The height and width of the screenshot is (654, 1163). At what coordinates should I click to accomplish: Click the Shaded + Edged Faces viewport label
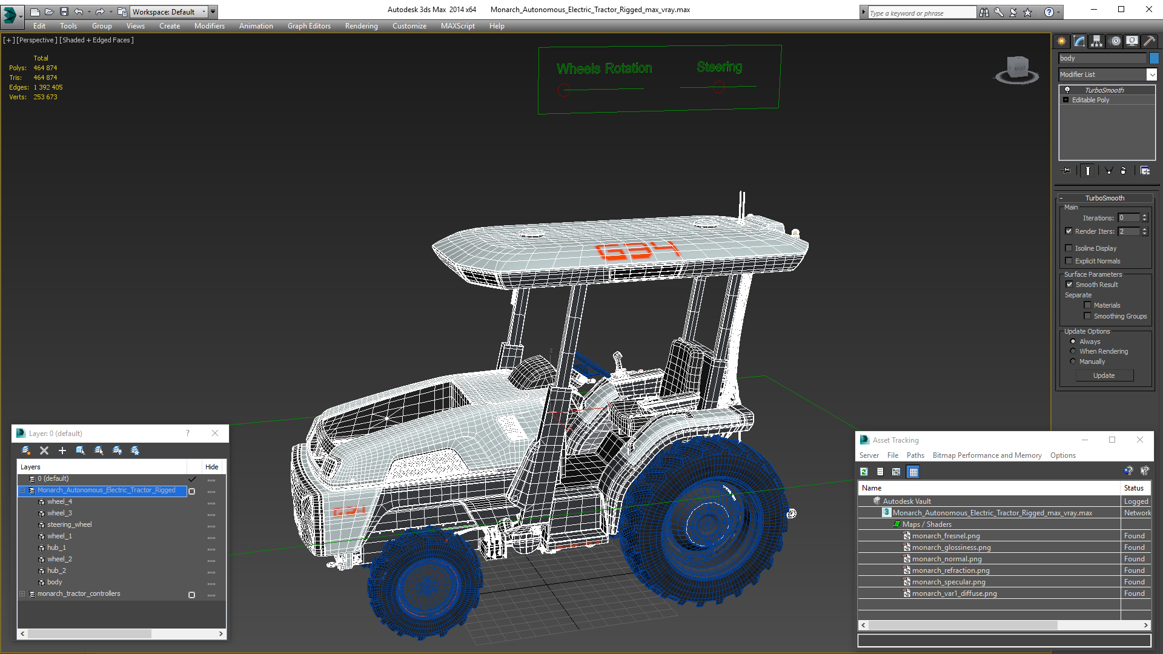point(96,40)
